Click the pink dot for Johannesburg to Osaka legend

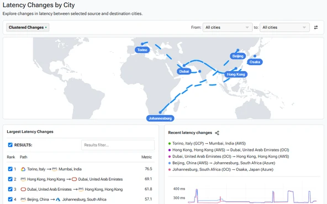click(x=170, y=169)
